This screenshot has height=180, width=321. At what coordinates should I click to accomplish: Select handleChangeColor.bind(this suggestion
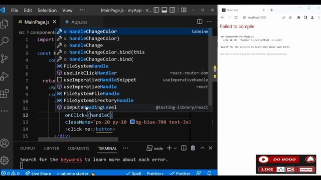point(132,52)
